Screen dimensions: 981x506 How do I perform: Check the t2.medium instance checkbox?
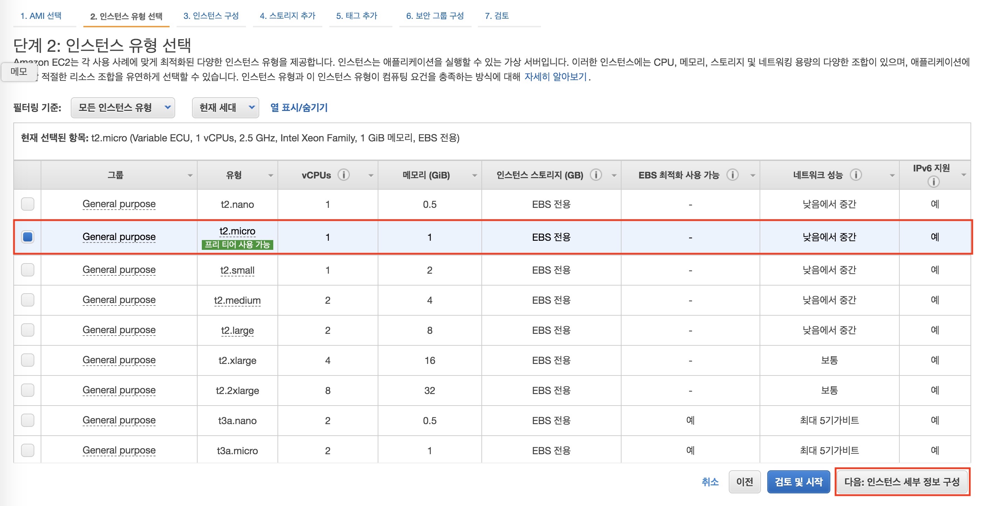click(x=27, y=300)
